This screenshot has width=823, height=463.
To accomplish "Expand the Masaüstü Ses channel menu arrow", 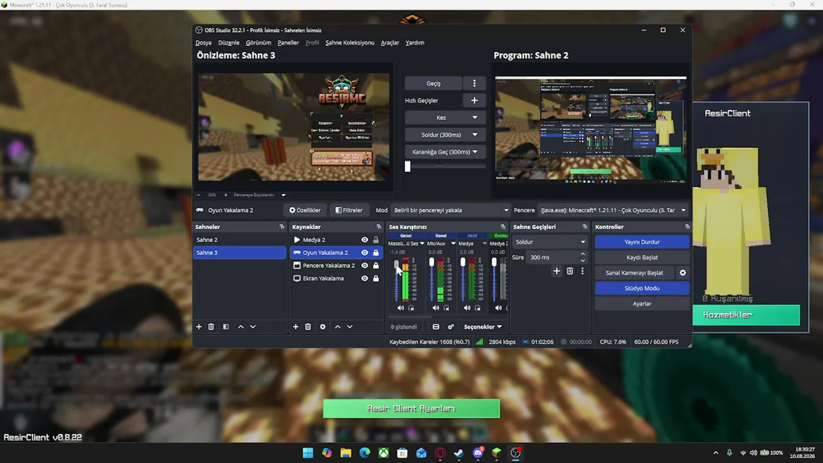I will point(422,244).
